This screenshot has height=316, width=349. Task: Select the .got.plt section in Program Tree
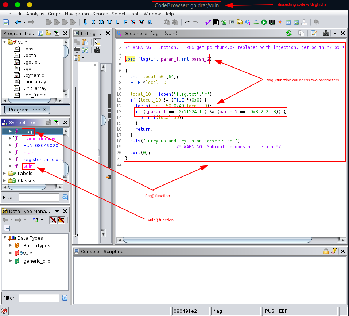pyautogui.click(x=32, y=62)
